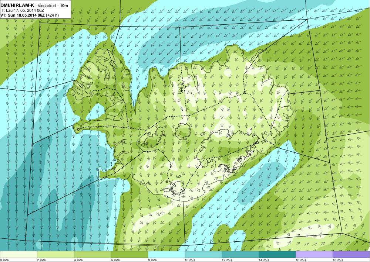Click the '6 m/s' legend label
The width and height of the screenshot is (370, 262).
(115, 260)
